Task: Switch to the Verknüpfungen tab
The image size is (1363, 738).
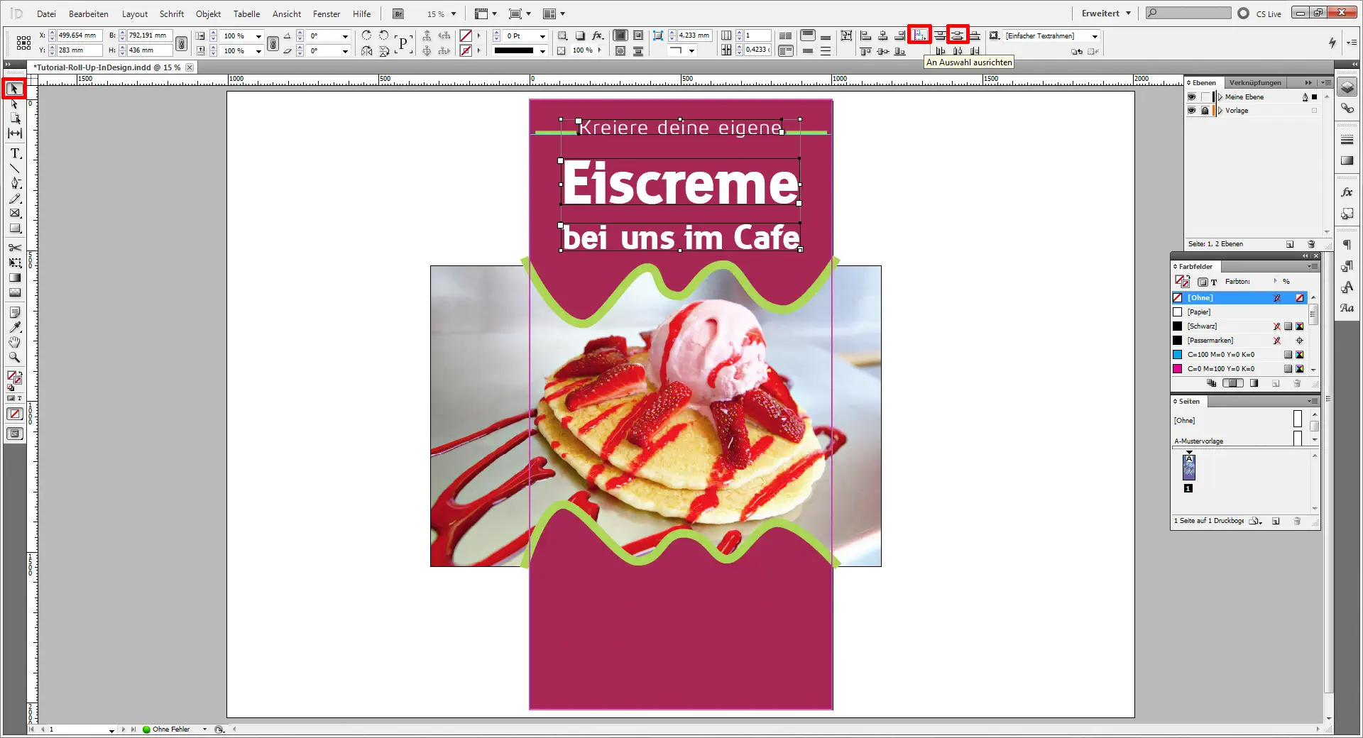Action: [x=1255, y=82]
